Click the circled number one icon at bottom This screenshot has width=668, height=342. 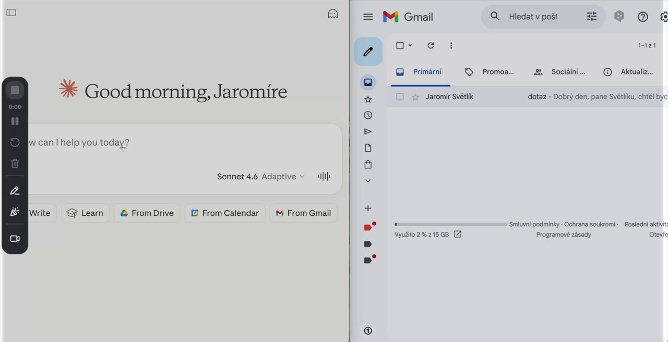368,331
